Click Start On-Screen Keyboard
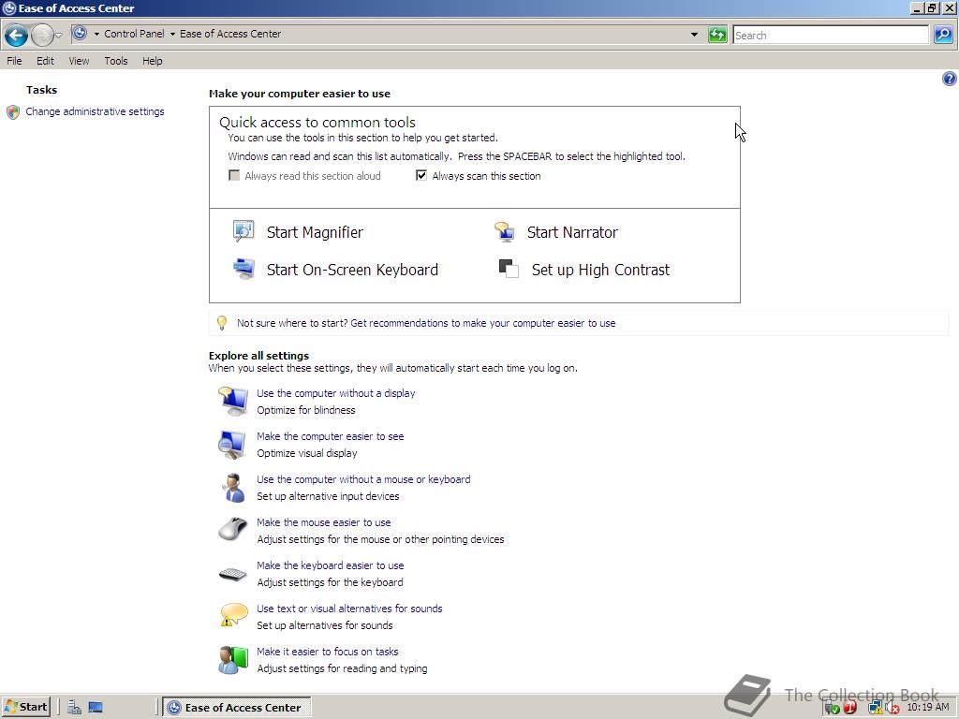Screen dimensions: 959x719 tap(352, 270)
